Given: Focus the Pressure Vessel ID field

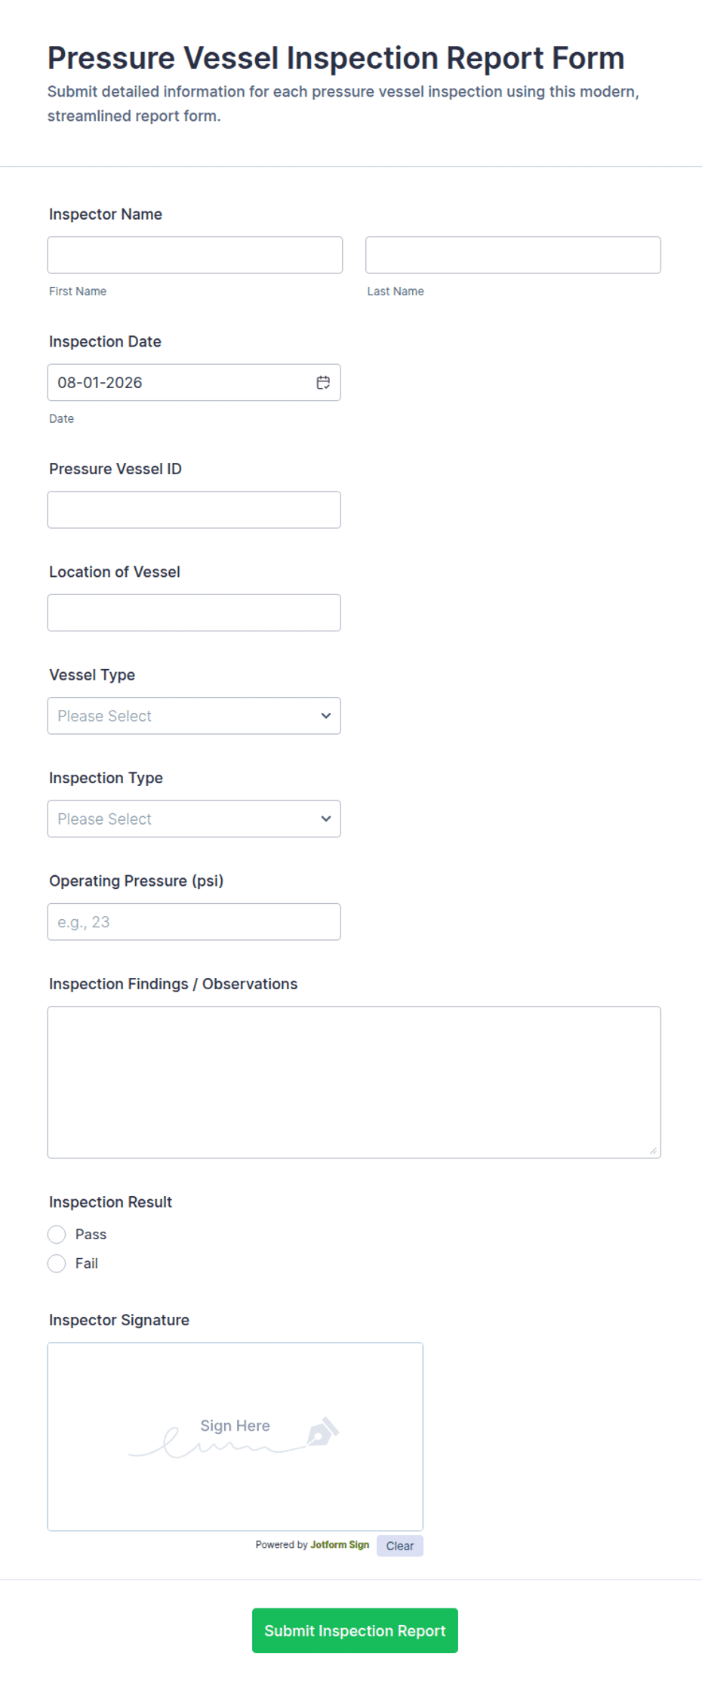Looking at the screenshot, I should point(194,510).
